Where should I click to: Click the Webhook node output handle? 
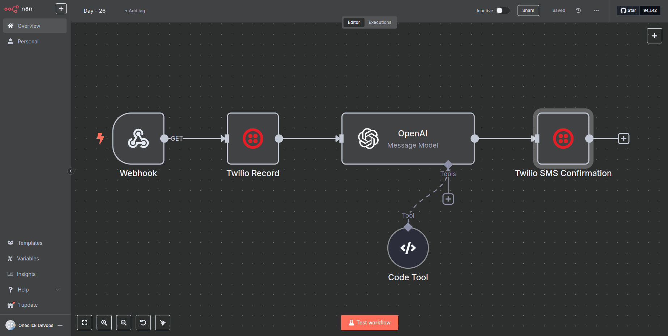coord(164,139)
